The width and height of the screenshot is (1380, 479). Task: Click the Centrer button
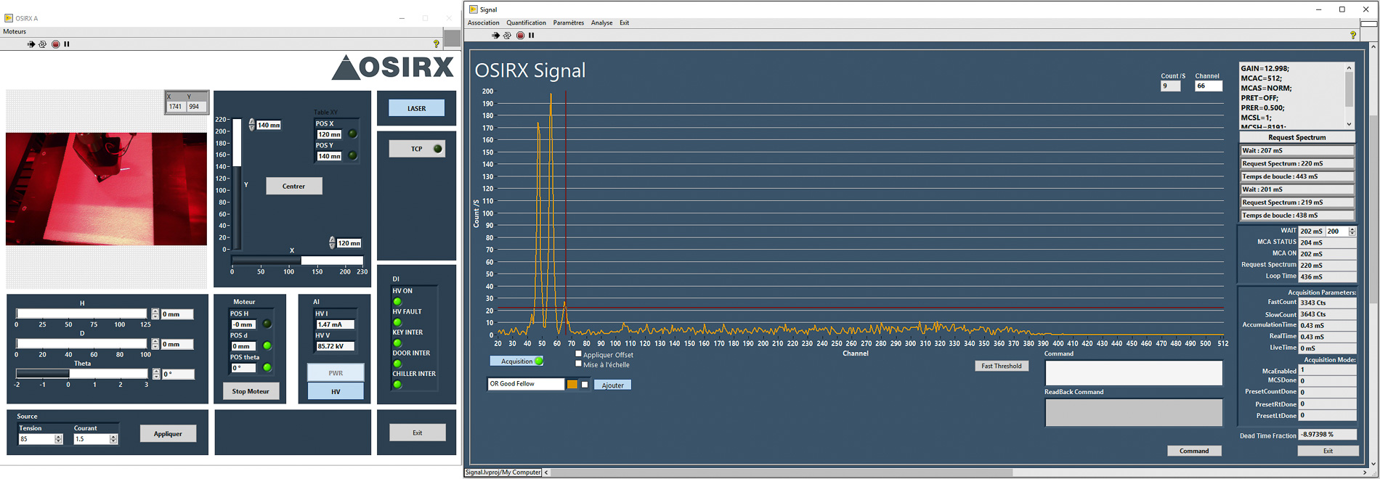[x=293, y=186]
